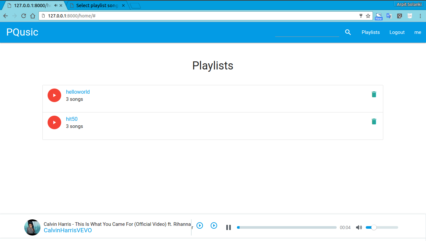Delete the hit50 playlist with trash icon
The width and height of the screenshot is (426, 241).
pyautogui.click(x=374, y=121)
